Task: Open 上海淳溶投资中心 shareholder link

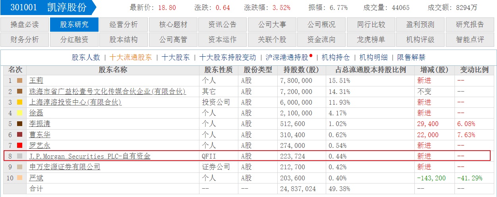Action: [75, 102]
